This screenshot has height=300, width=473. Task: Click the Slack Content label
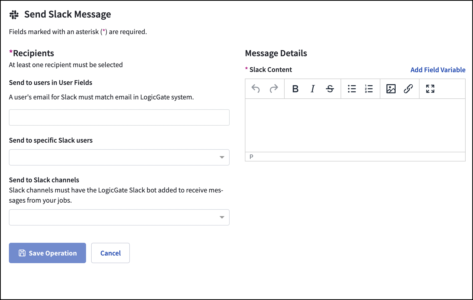[x=271, y=70]
